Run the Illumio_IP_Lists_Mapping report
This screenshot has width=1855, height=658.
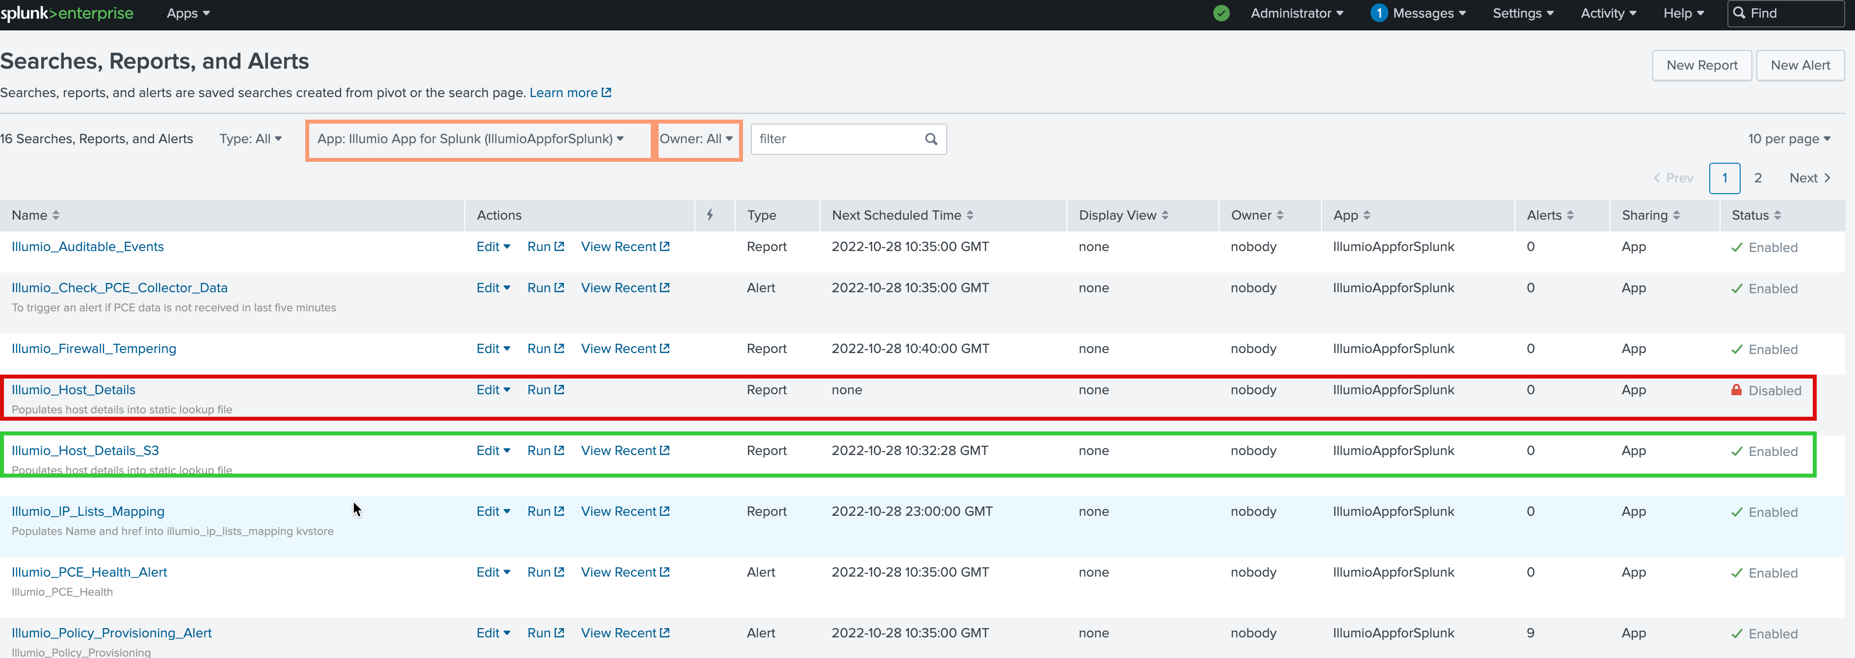click(x=545, y=511)
